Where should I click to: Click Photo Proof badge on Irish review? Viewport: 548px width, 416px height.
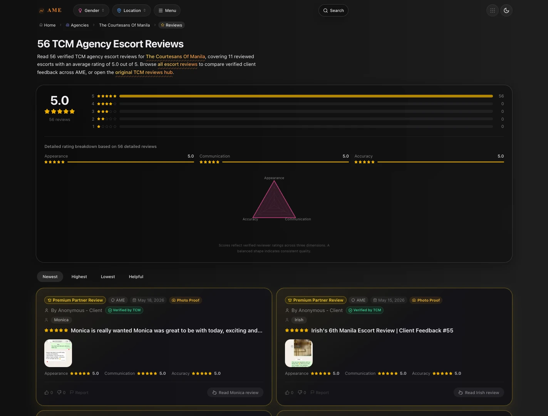tap(426, 300)
